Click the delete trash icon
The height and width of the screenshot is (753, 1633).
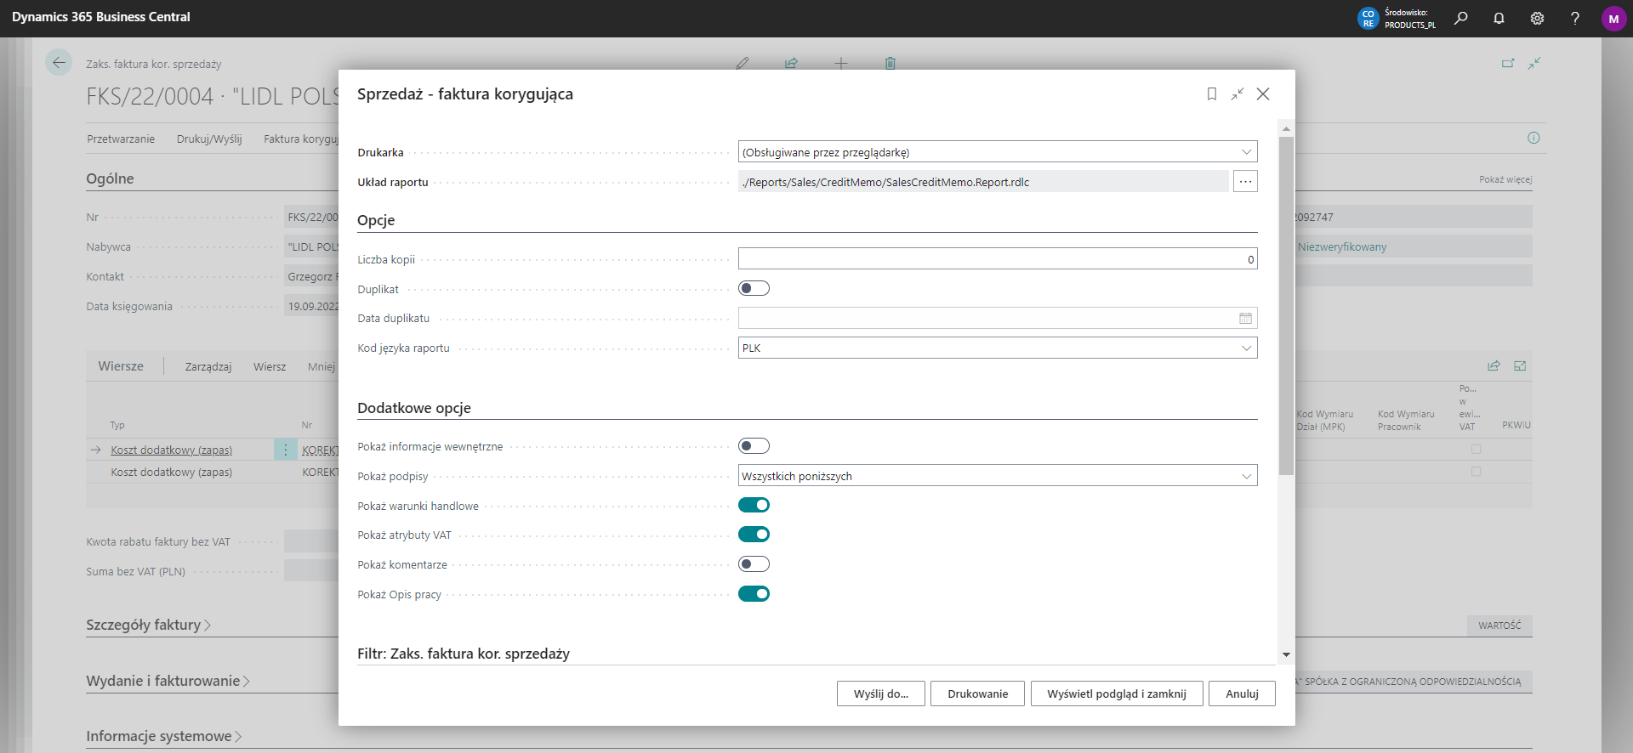(x=890, y=63)
